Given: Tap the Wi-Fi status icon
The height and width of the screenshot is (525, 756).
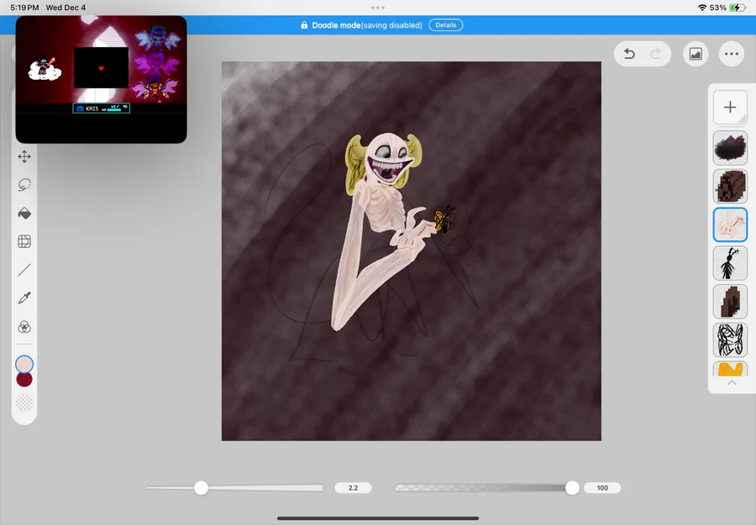Looking at the screenshot, I should point(702,8).
